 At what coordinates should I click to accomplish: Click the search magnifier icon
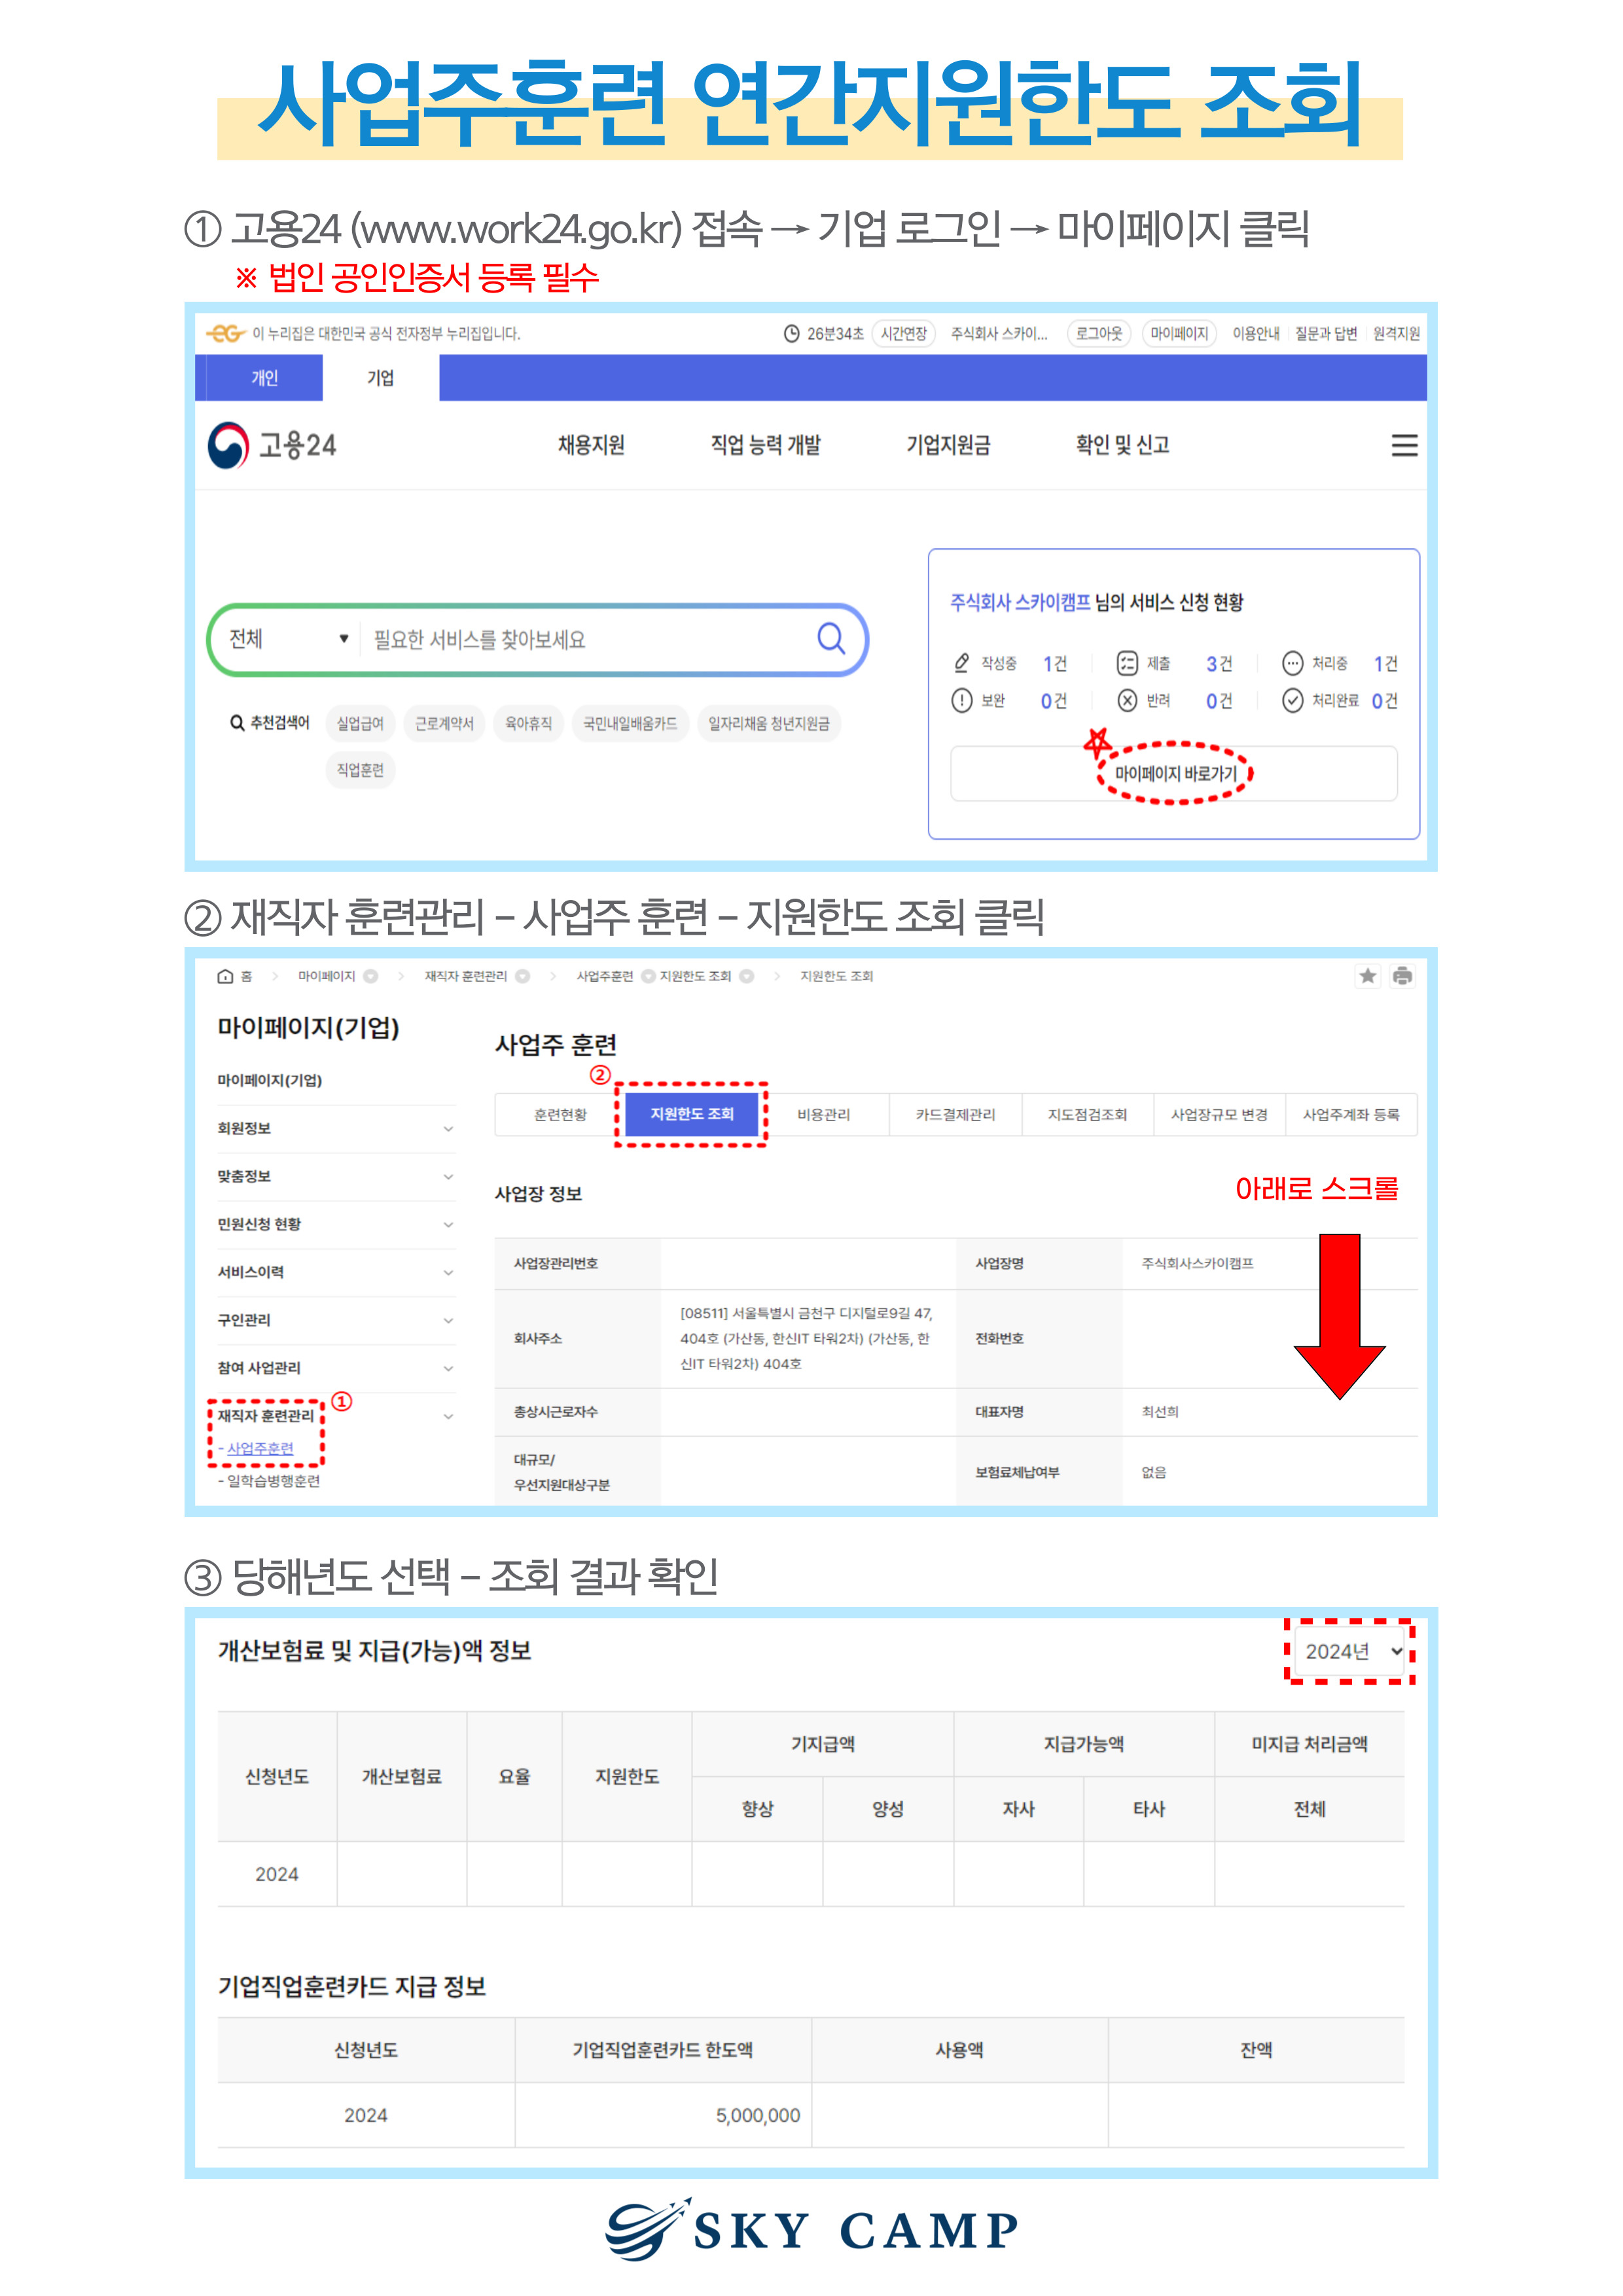click(830, 638)
